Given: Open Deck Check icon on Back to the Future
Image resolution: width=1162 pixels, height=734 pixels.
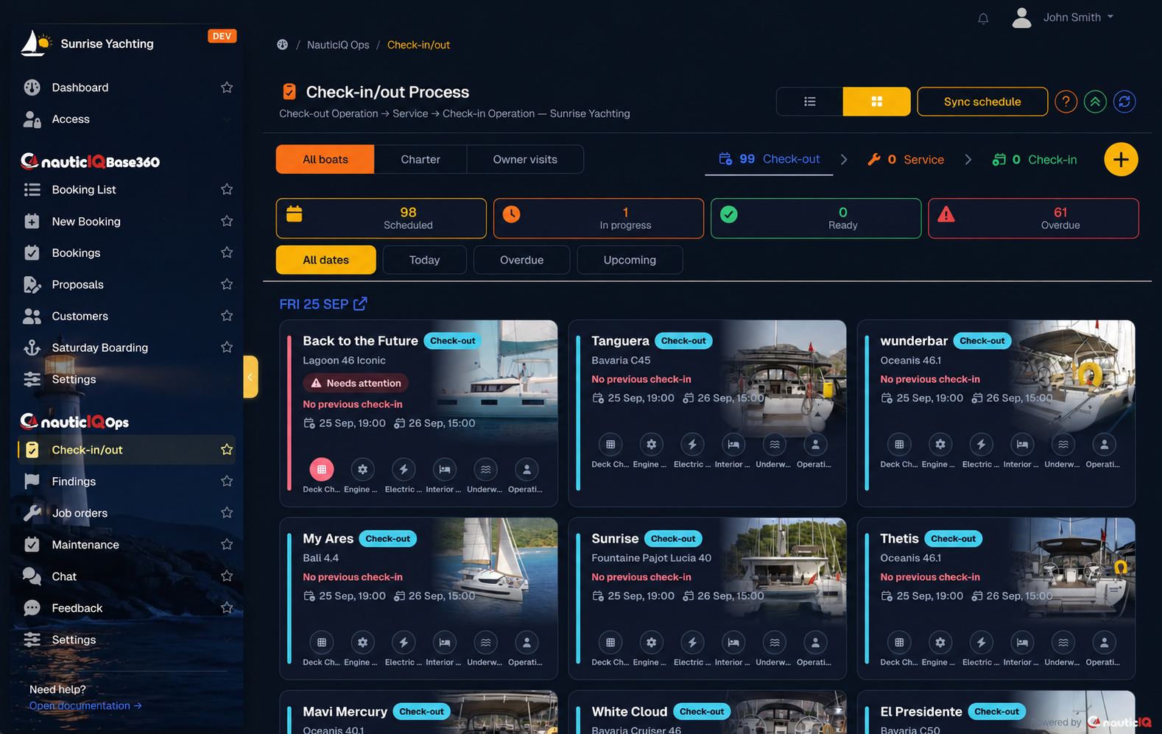Looking at the screenshot, I should pos(322,469).
